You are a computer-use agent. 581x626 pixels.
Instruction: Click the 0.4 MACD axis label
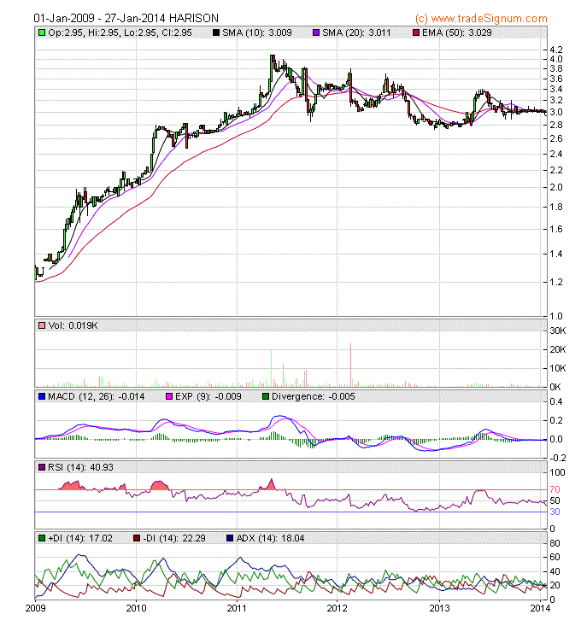pyautogui.click(x=556, y=401)
